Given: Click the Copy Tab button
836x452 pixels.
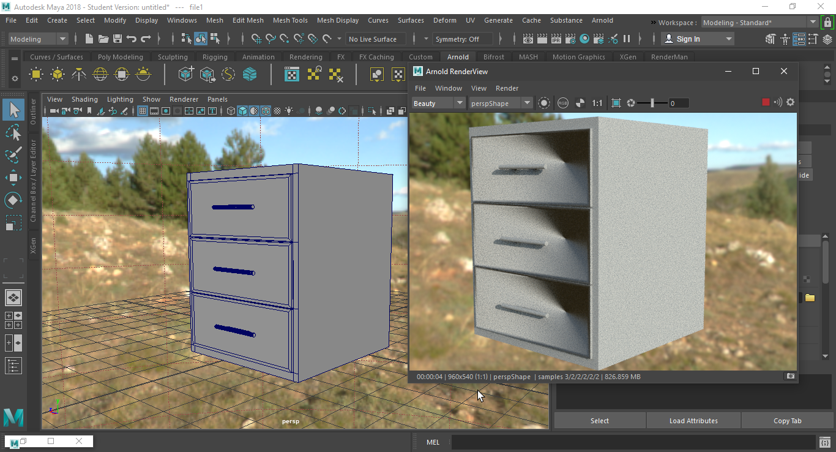Looking at the screenshot, I should (787, 421).
